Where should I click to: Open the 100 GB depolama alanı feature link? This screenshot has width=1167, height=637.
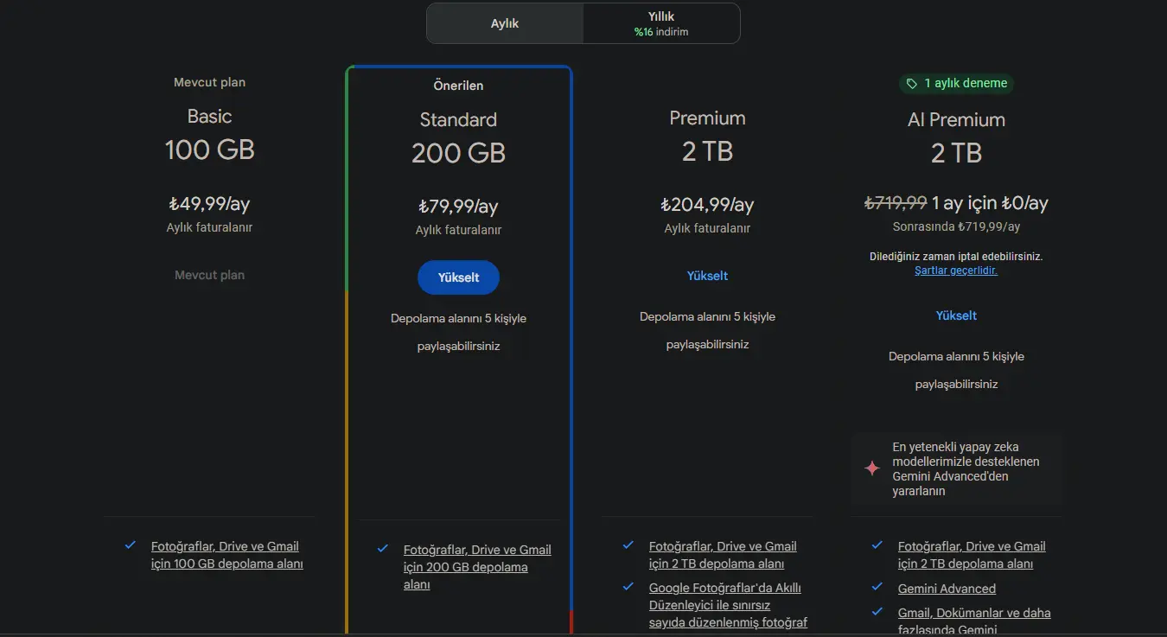click(x=226, y=555)
